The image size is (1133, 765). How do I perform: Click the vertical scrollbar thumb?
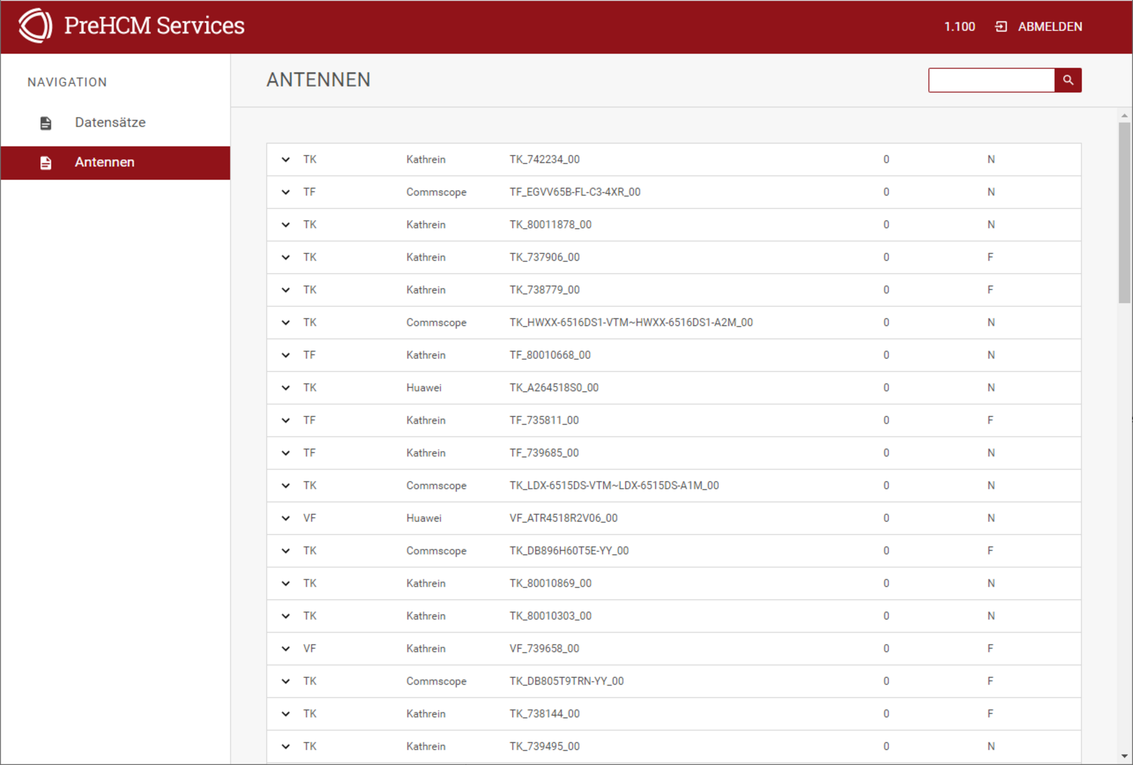click(x=1124, y=213)
